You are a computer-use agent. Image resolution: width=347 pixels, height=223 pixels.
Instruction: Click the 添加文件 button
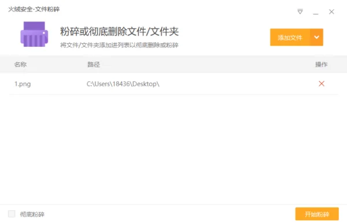290,38
